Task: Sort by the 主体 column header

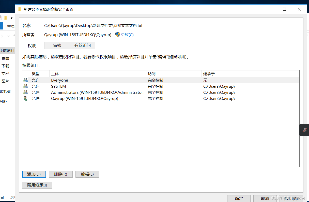Action: (98, 74)
